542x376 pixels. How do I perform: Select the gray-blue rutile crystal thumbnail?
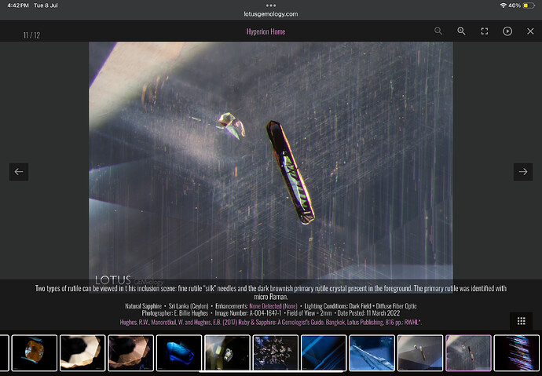pyautogui.click(x=420, y=353)
